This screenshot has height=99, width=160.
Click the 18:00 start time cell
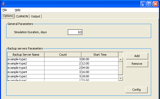[100, 76]
